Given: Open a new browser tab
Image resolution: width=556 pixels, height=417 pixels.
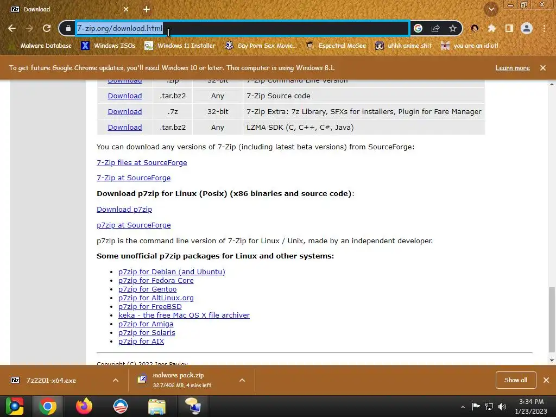Looking at the screenshot, I should 147,9.
